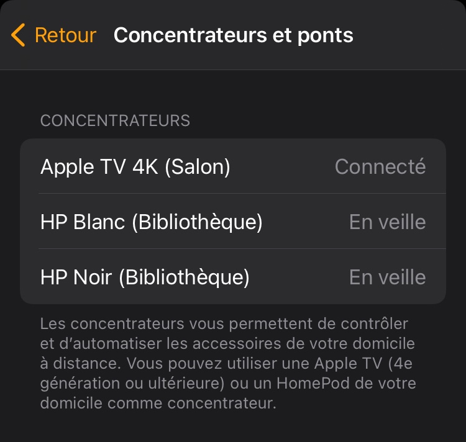This screenshot has height=442, width=466.
Task: Tap the empty area below the description
Action: point(233,427)
